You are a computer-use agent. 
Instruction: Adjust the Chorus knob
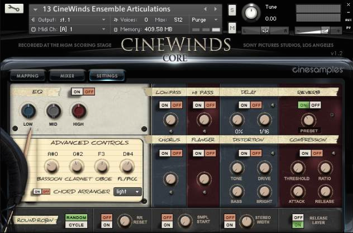tap(170, 179)
